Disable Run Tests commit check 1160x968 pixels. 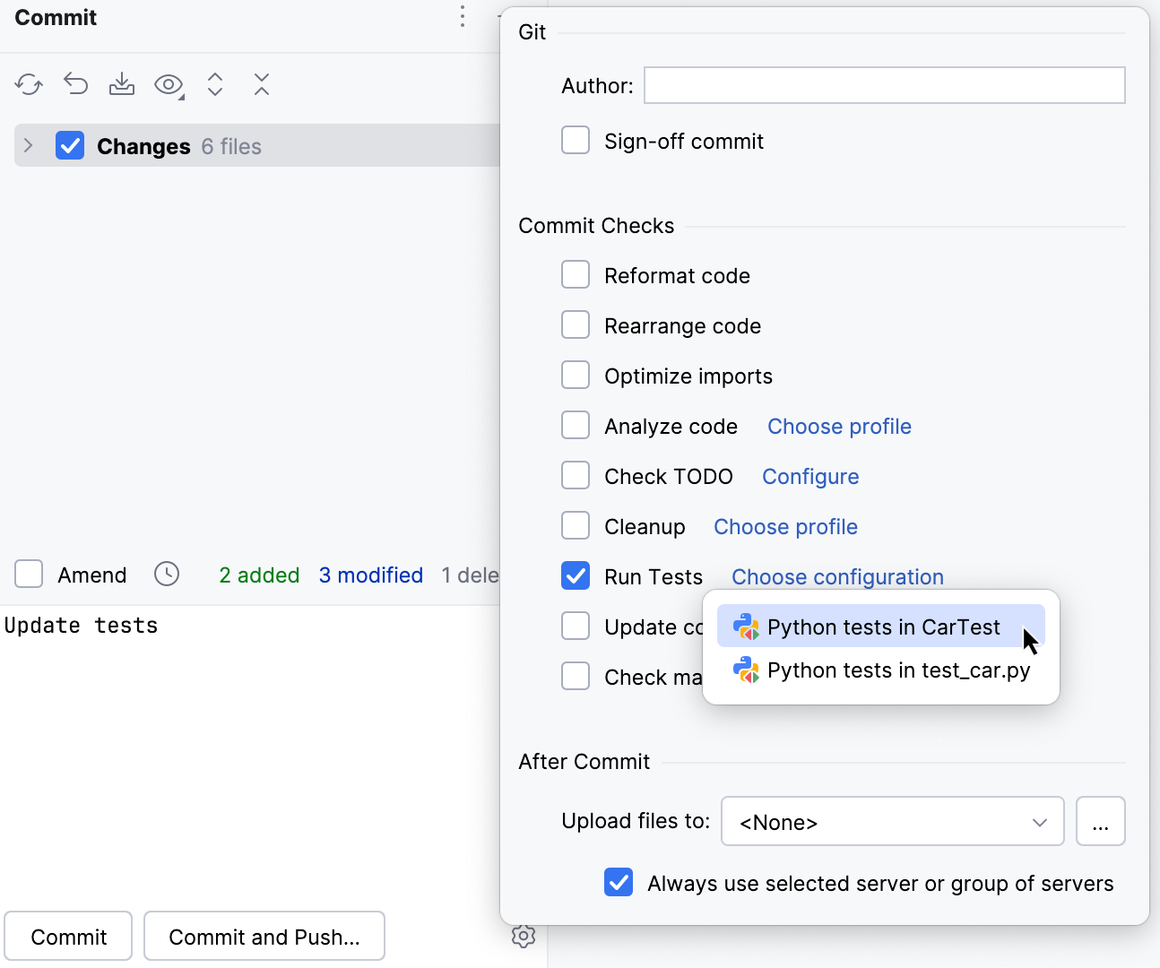click(x=576, y=575)
